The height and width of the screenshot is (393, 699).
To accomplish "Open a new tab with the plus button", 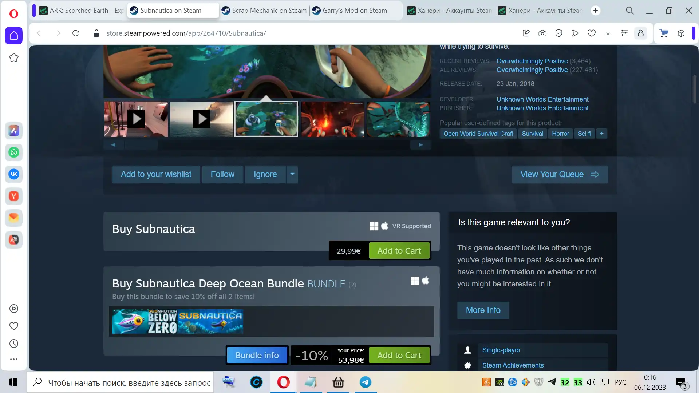I will (596, 11).
